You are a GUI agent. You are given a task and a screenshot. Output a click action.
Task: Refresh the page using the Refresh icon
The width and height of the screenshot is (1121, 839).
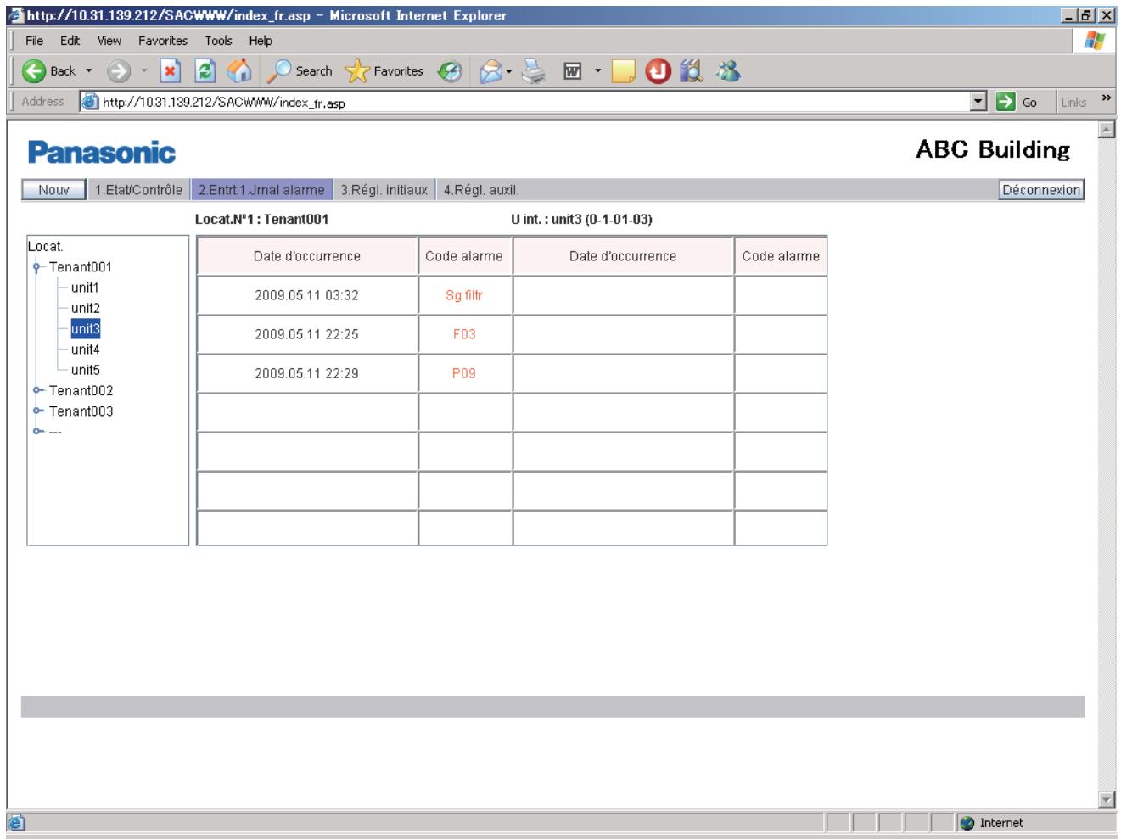(205, 71)
